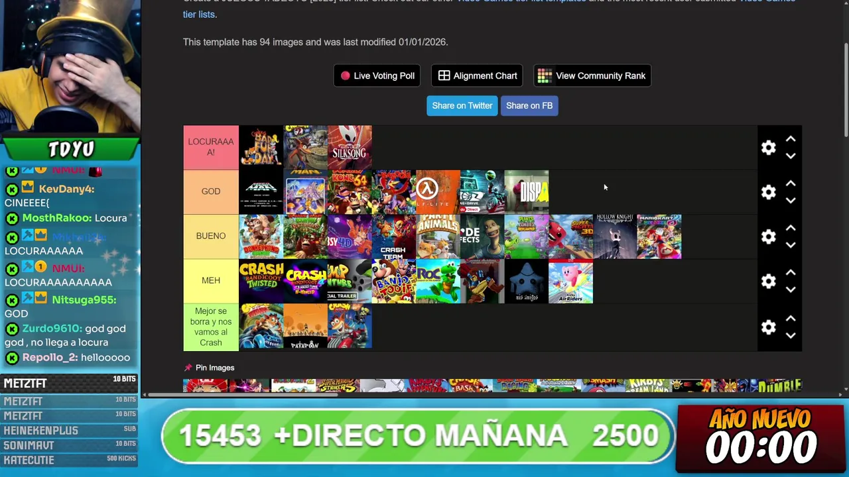Viewport: 849px width, 477px height.
Task: View Community Rank
Action: point(592,76)
